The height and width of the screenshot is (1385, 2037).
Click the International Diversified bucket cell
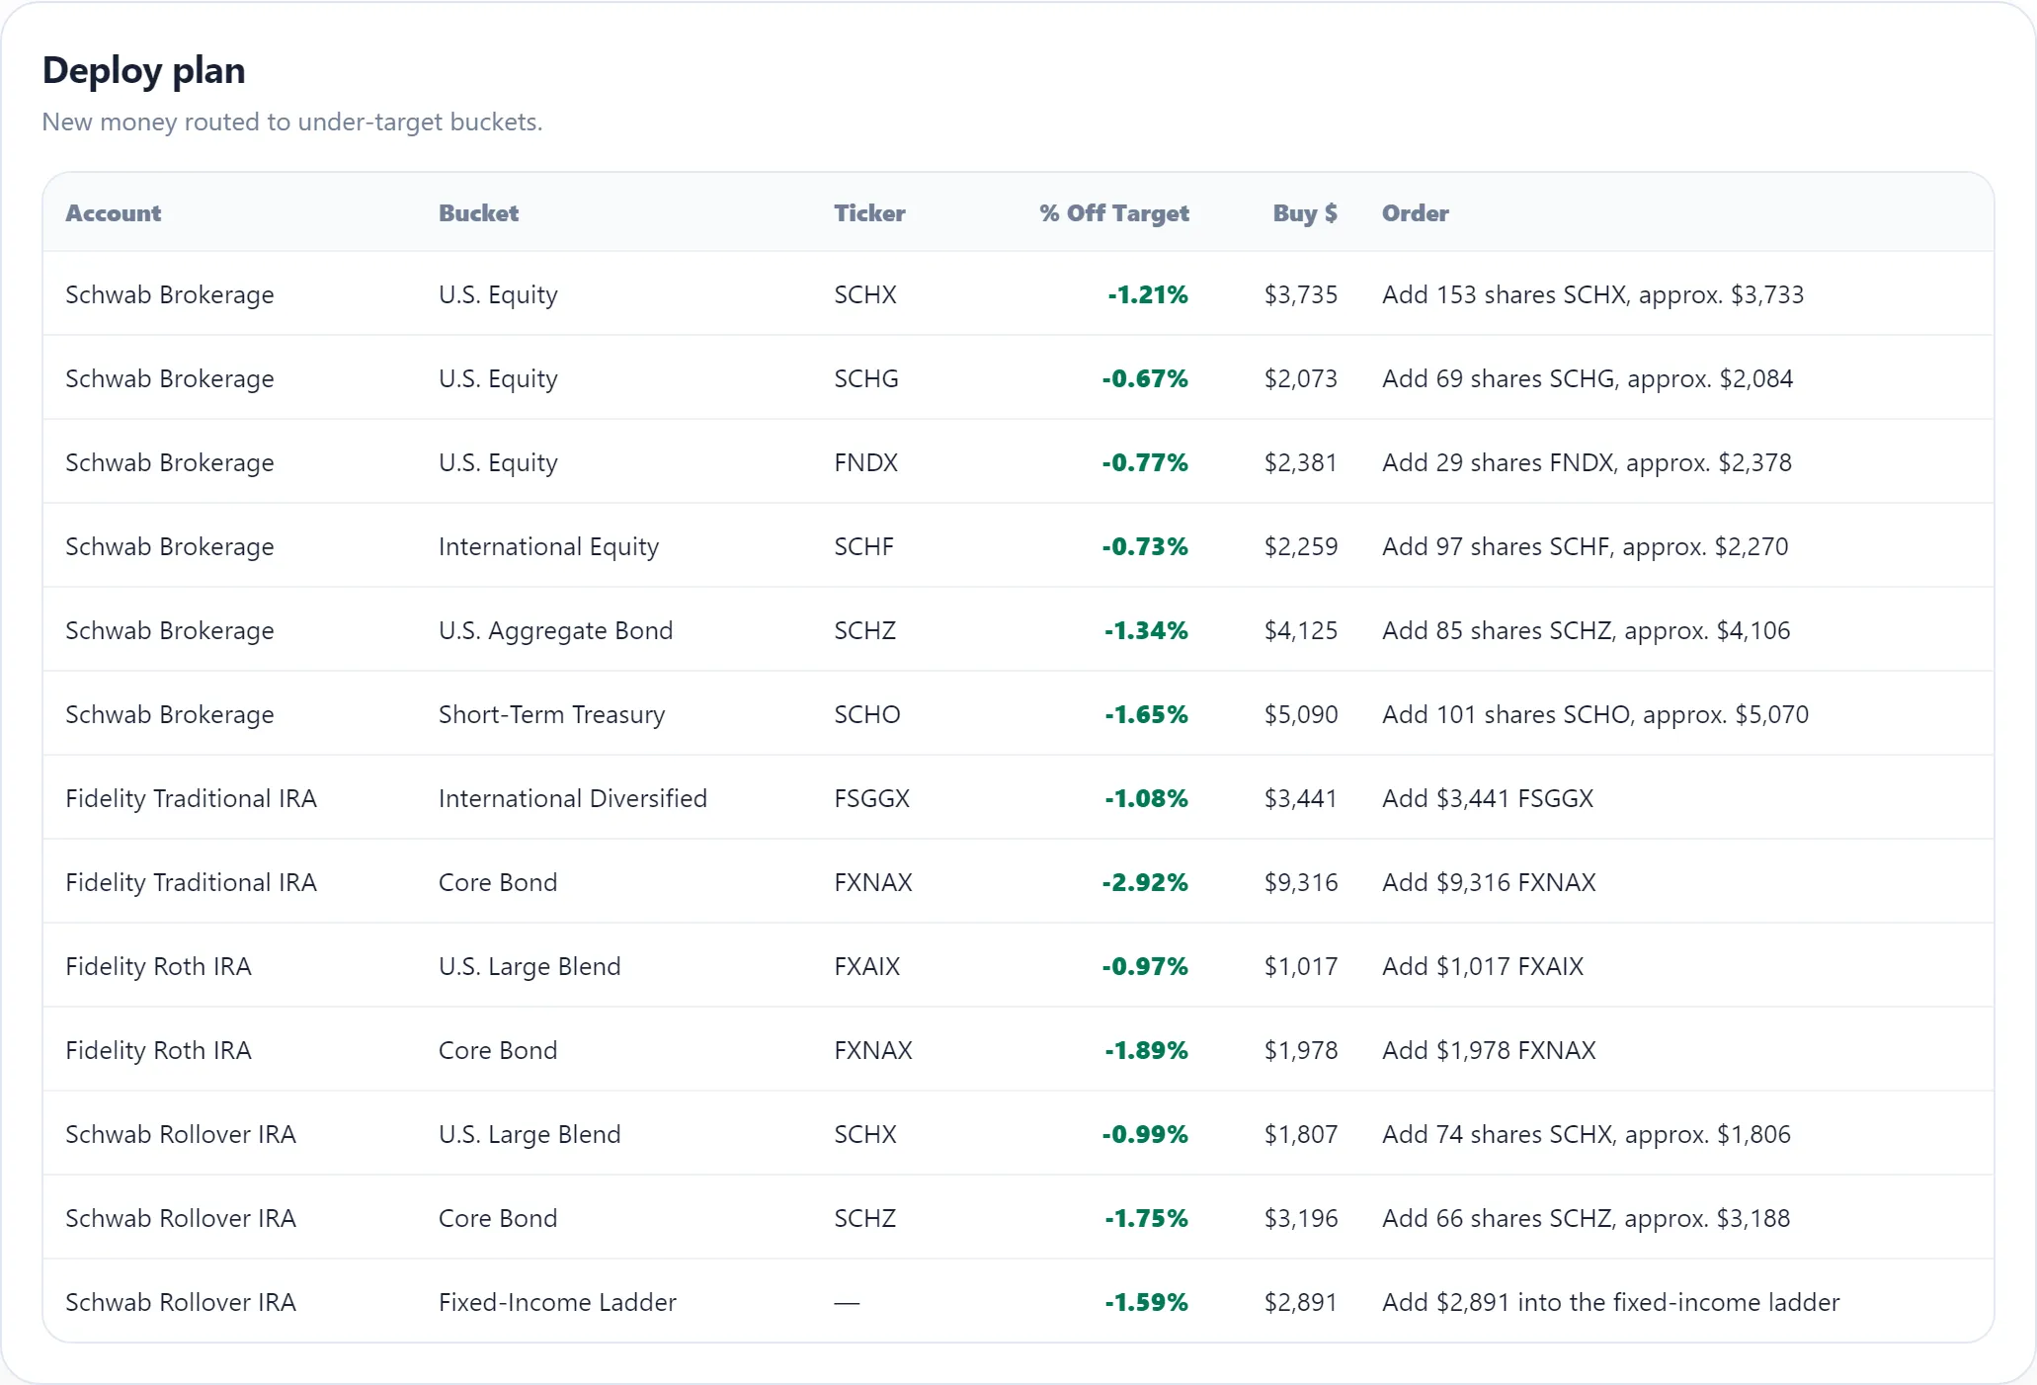pyautogui.click(x=572, y=798)
